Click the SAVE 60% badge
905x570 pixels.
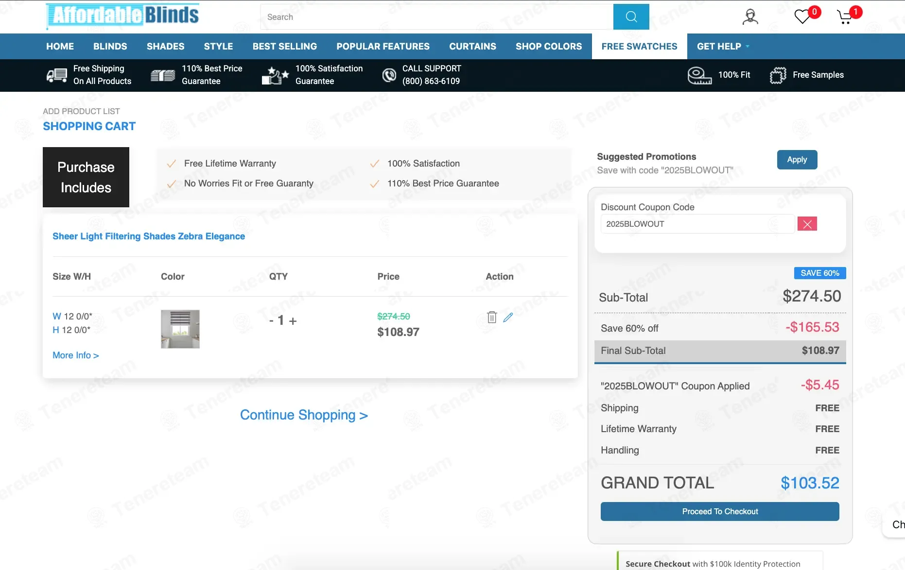coord(820,273)
